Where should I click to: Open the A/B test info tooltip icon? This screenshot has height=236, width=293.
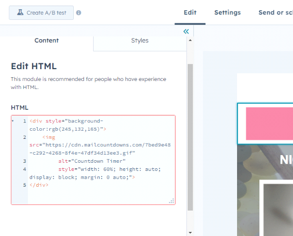click(79, 13)
